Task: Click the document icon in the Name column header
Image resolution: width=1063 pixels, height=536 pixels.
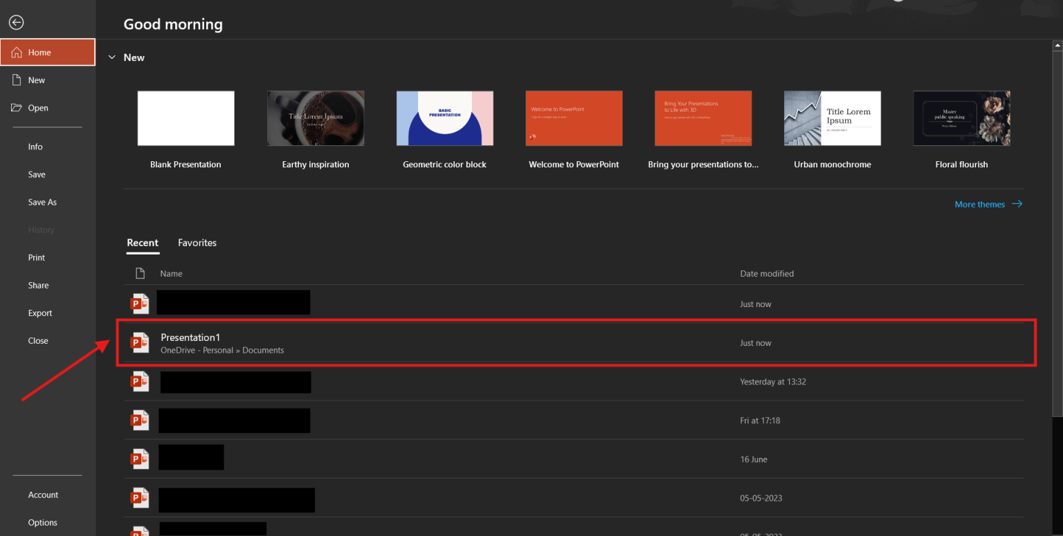Action: [x=139, y=273]
